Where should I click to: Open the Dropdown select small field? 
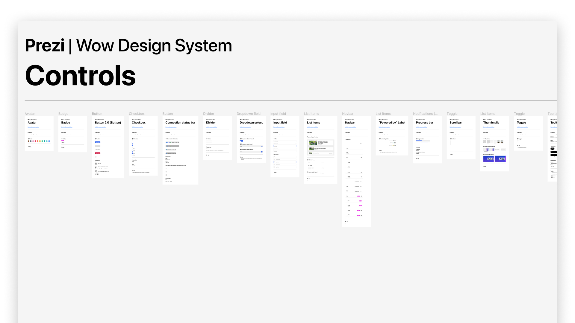[x=251, y=146]
